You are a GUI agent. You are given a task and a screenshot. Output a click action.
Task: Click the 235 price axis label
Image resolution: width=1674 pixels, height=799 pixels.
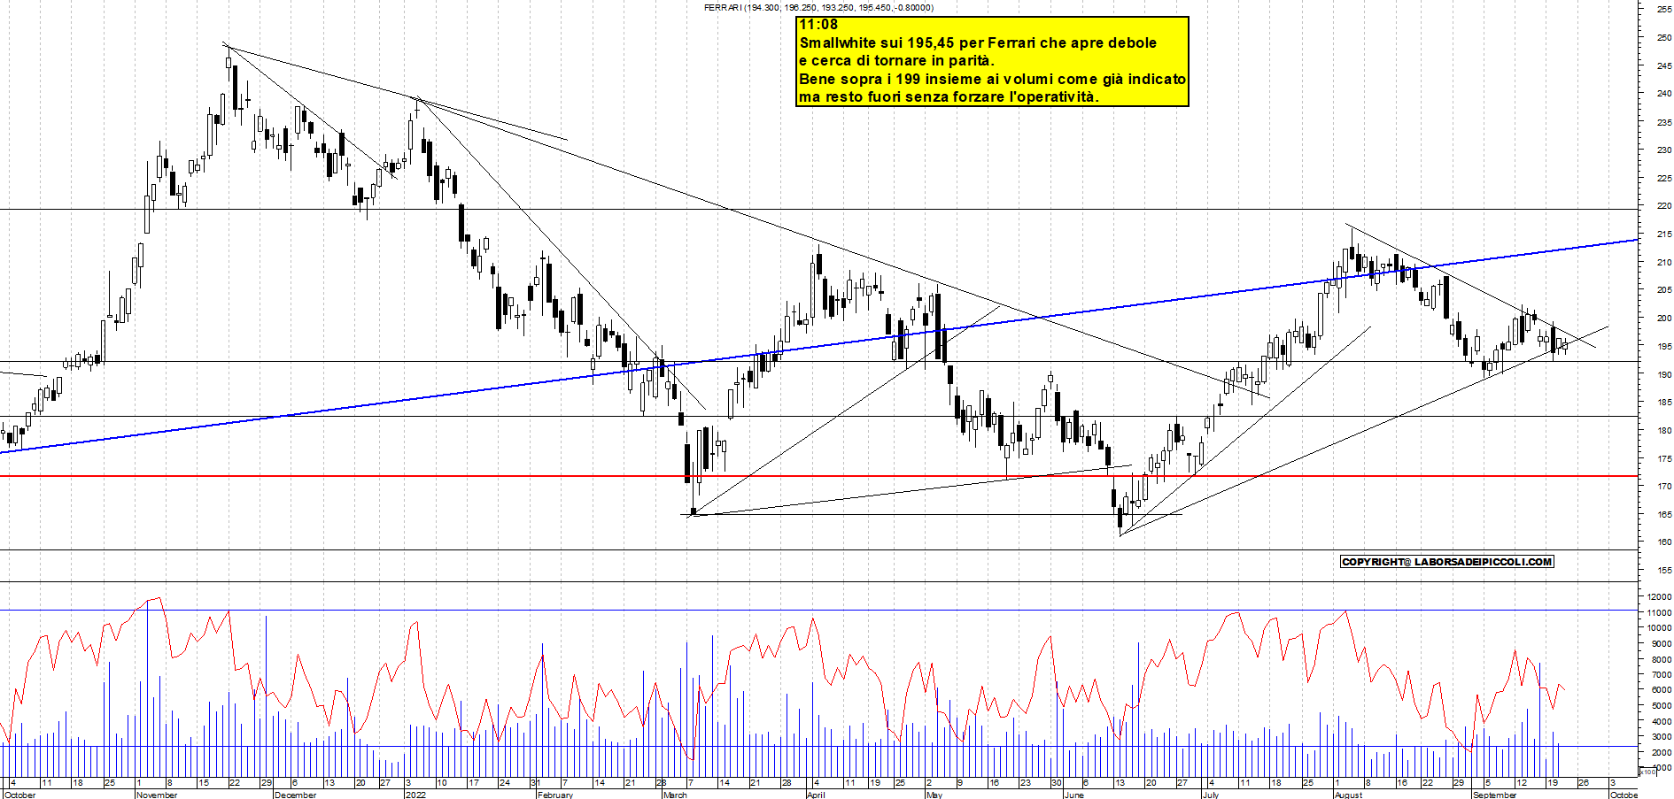pos(1664,122)
